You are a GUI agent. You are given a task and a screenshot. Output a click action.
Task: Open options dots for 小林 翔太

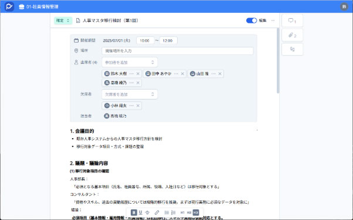131,106
